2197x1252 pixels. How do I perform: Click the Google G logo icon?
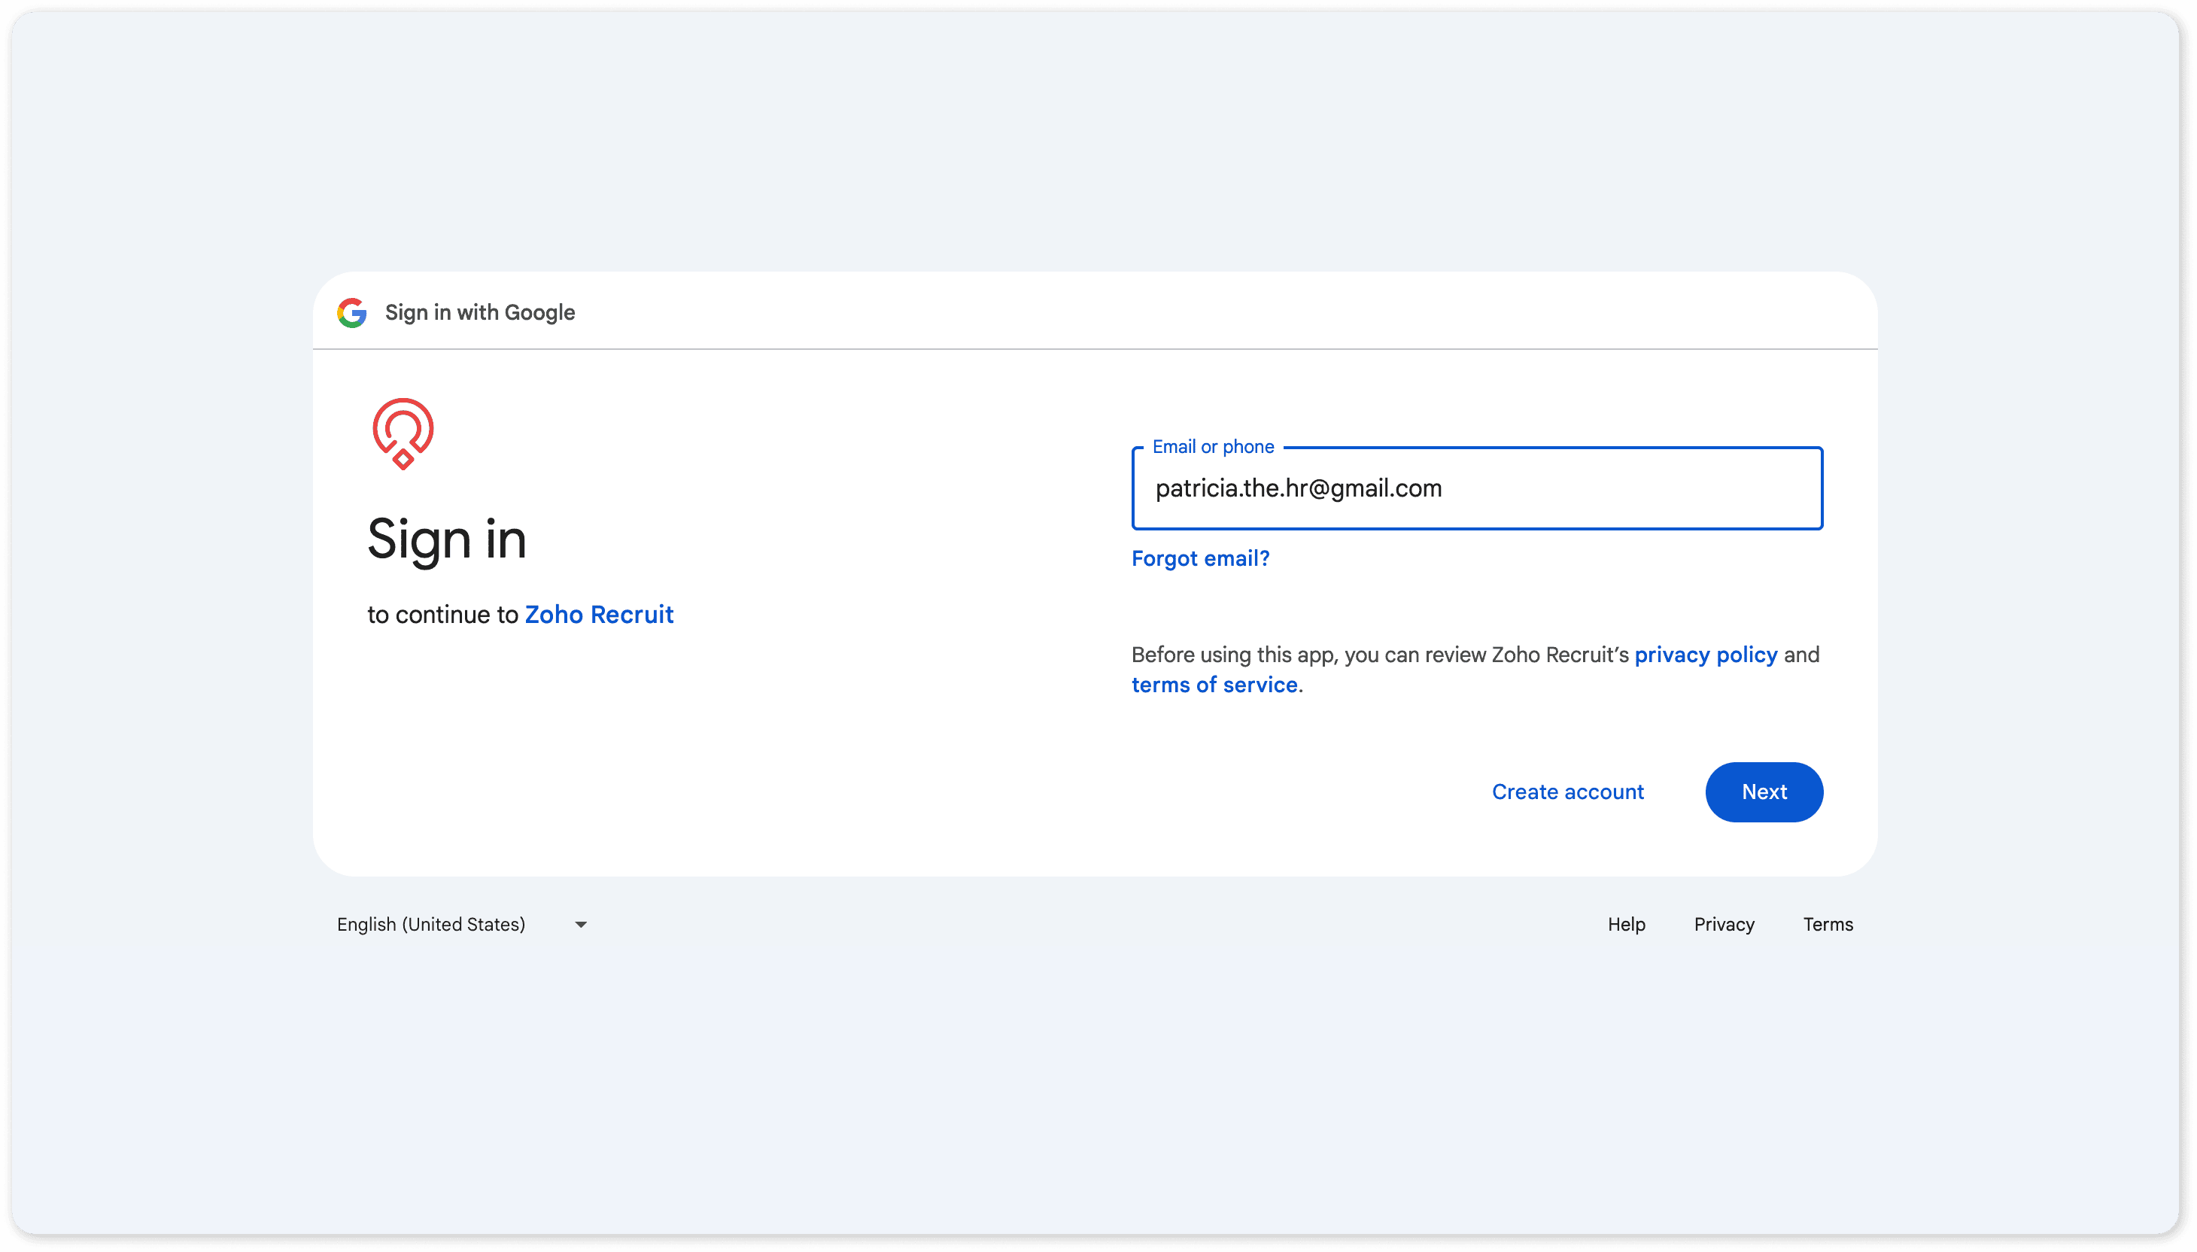(351, 313)
